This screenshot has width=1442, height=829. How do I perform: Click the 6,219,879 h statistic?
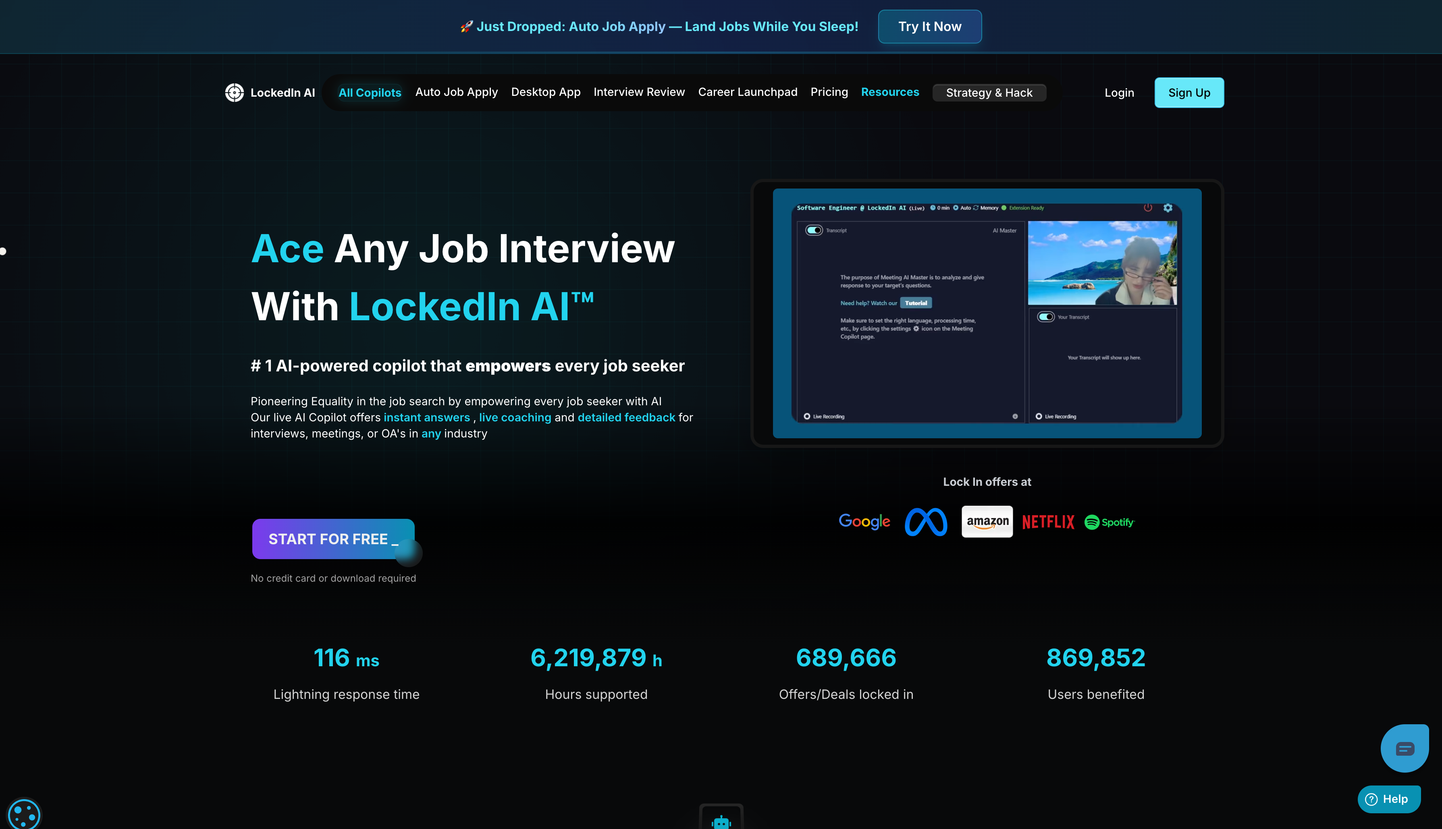596,658
